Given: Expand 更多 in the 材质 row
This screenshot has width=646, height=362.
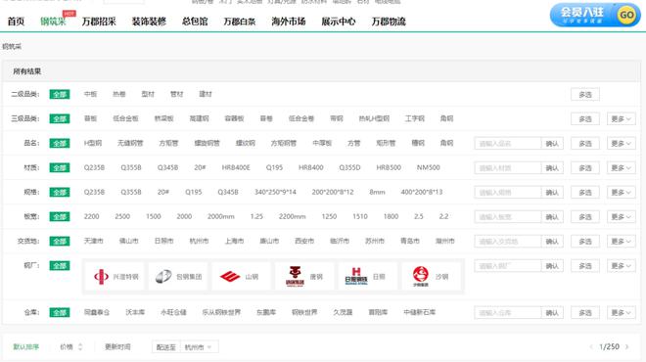Looking at the screenshot, I should click(621, 168).
